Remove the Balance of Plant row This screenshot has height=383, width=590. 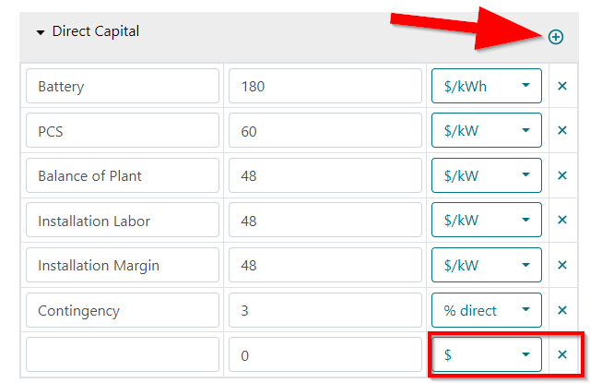coord(562,175)
